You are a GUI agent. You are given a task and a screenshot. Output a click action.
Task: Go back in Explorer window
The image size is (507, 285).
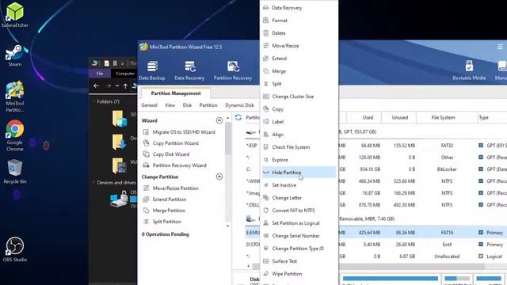click(x=96, y=86)
